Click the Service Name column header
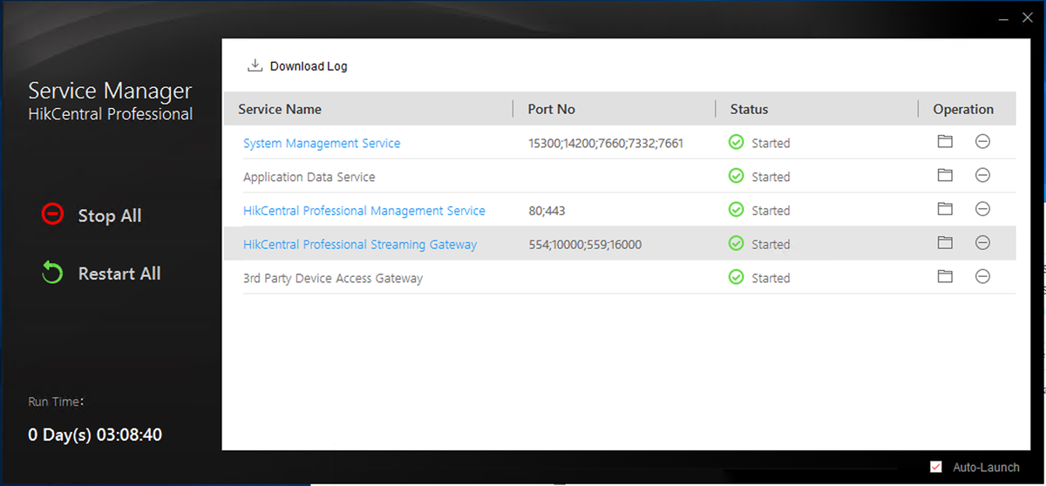 tap(280, 109)
